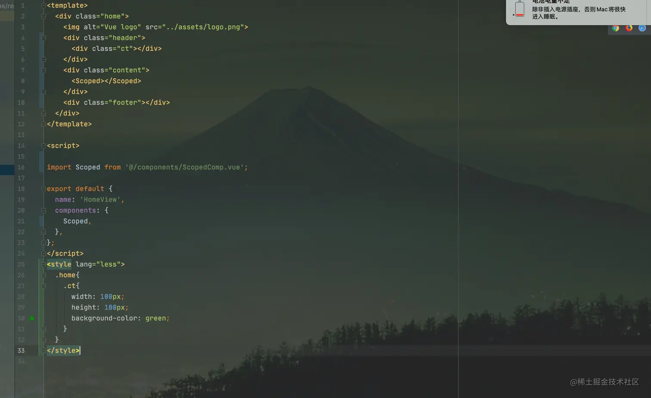This screenshot has height=398, width=651.
Task: Click the fold end marker on line 9
Action: point(43,92)
